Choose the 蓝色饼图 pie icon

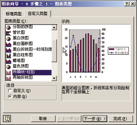click(9, 67)
